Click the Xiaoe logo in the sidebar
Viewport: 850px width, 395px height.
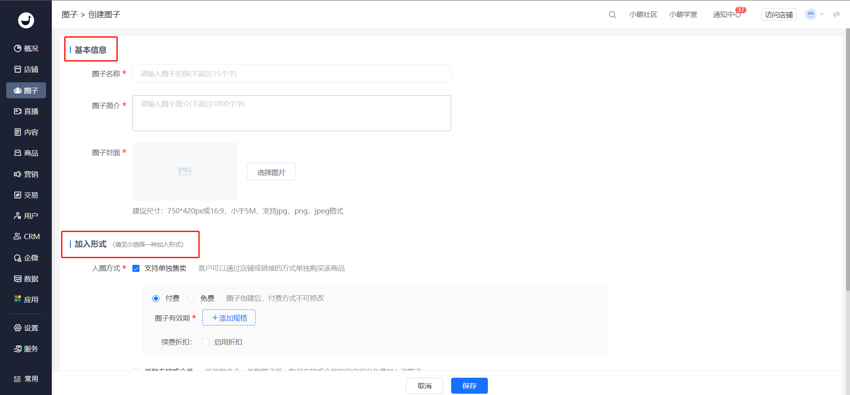click(x=26, y=20)
